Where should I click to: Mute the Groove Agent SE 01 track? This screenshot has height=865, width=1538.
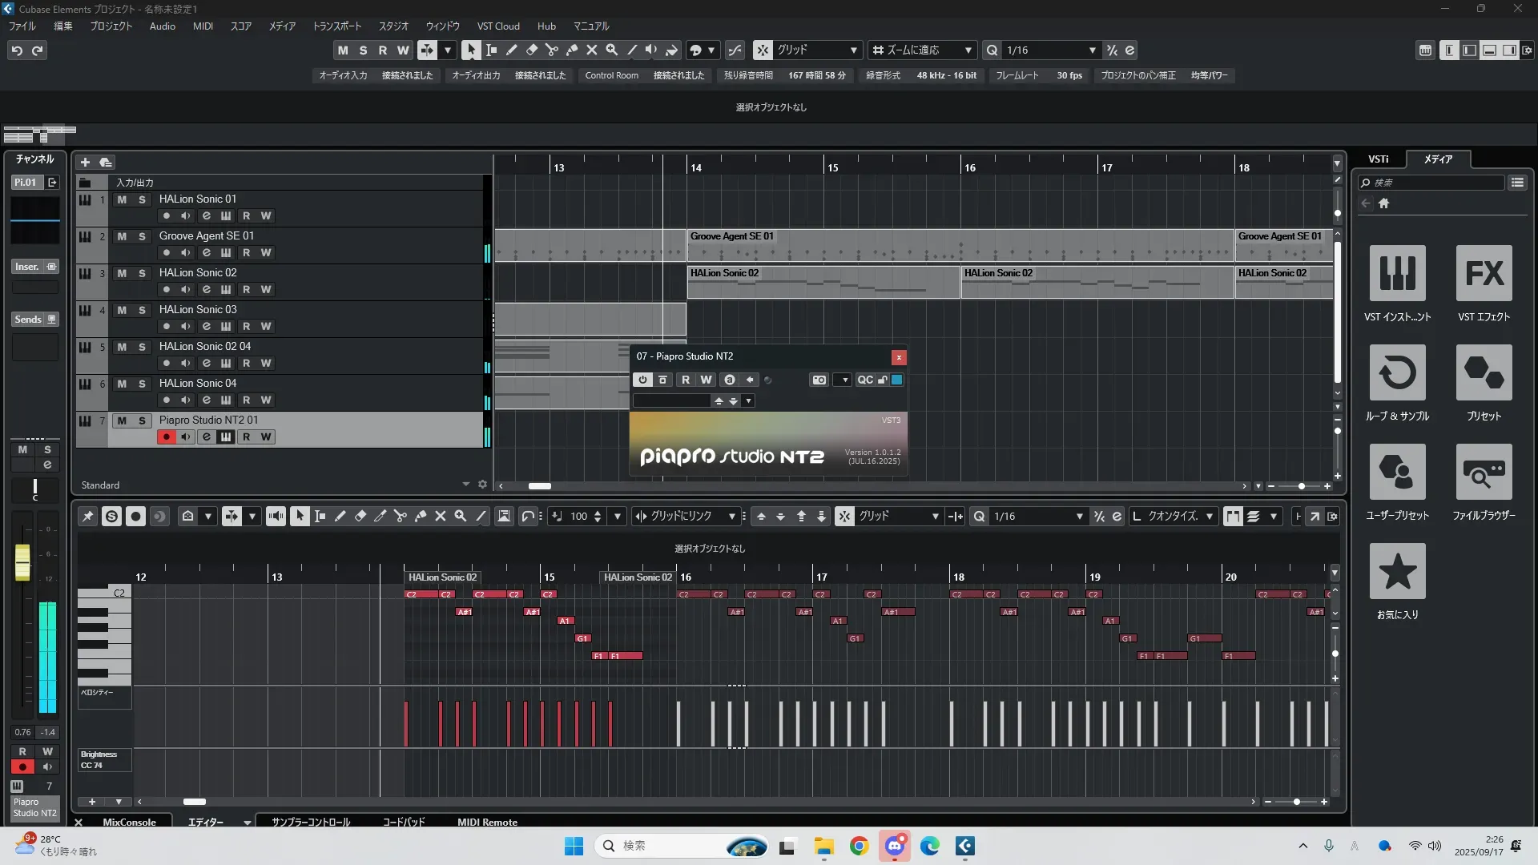click(122, 236)
